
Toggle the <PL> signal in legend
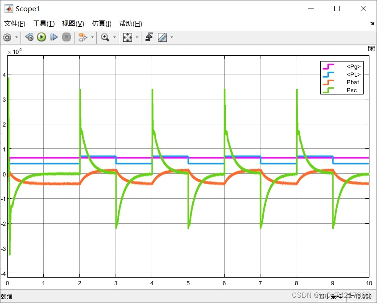click(x=353, y=75)
